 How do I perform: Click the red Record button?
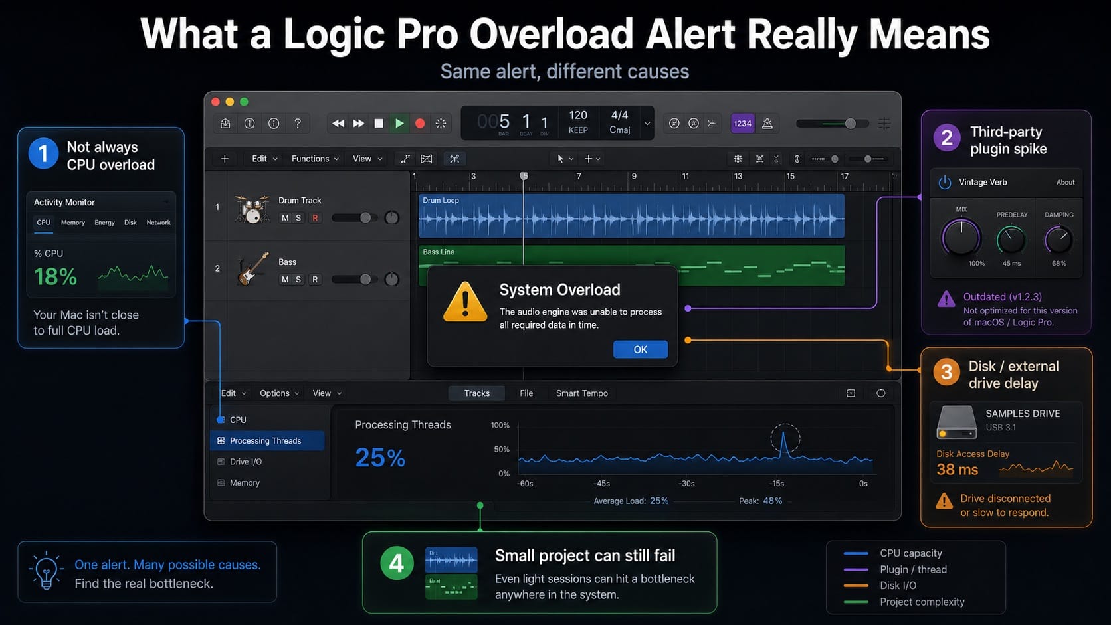tap(420, 124)
